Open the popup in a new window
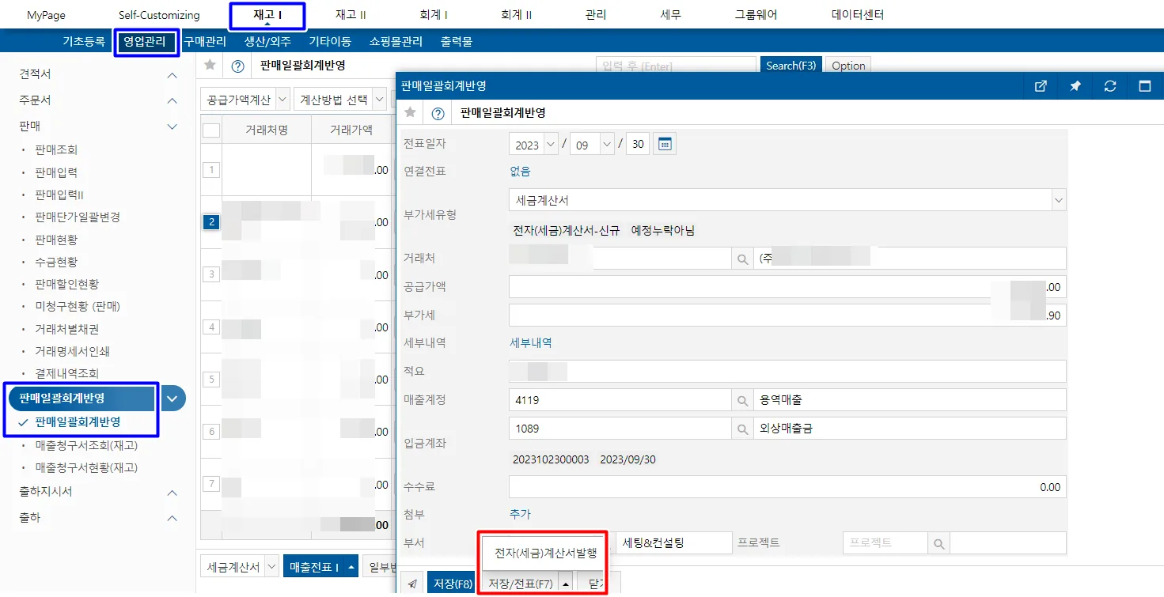Viewport: 1164px width, 597px height. pyautogui.click(x=1041, y=86)
